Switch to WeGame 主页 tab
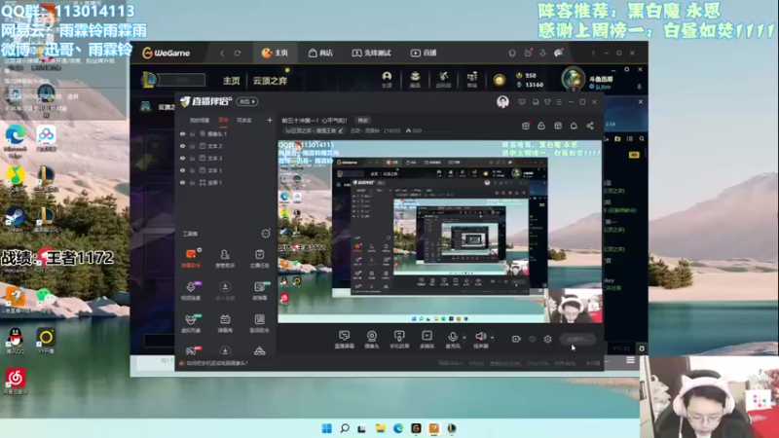 click(275, 53)
